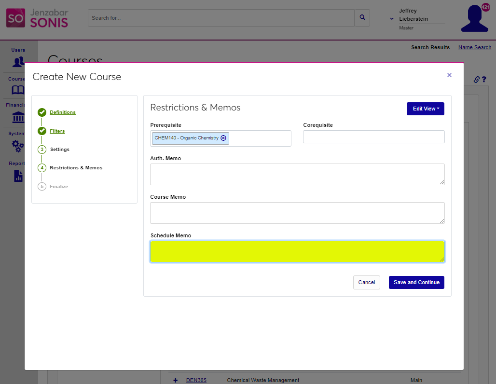Click into the Corequisite field
This screenshot has height=384, width=496.
373,137
